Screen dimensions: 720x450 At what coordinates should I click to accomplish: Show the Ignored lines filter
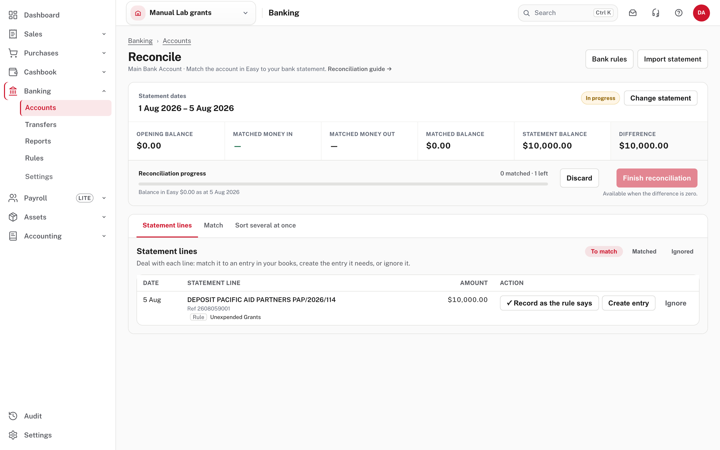tap(682, 251)
